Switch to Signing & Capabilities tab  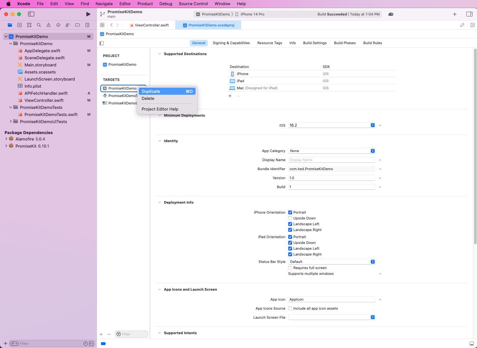(x=231, y=43)
